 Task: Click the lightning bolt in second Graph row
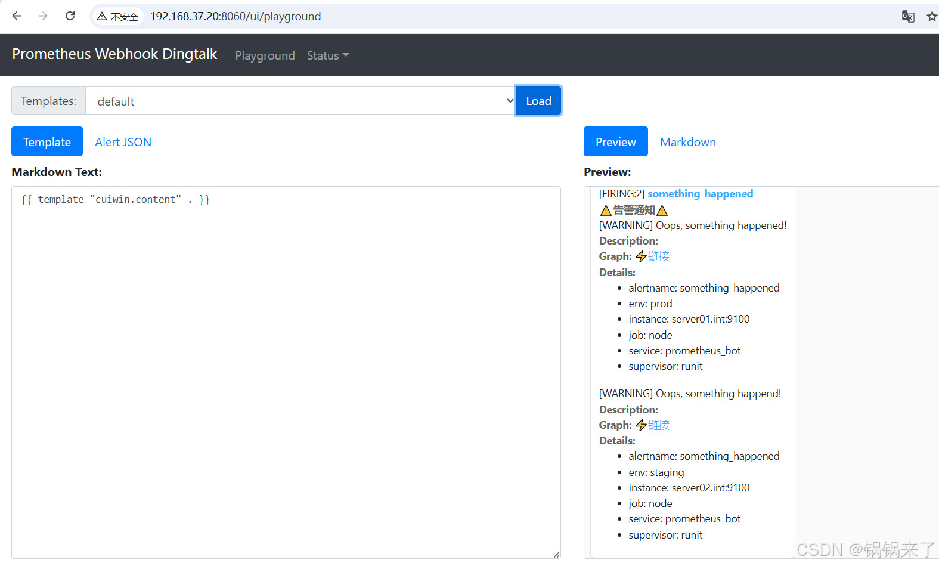[x=641, y=425]
